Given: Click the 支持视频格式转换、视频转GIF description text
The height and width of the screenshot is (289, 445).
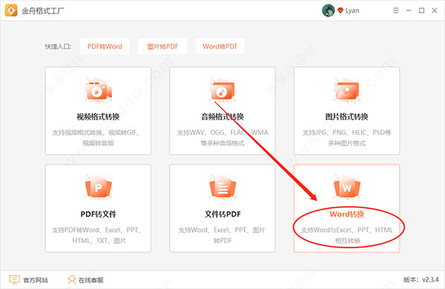Looking at the screenshot, I should pos(96,138).
